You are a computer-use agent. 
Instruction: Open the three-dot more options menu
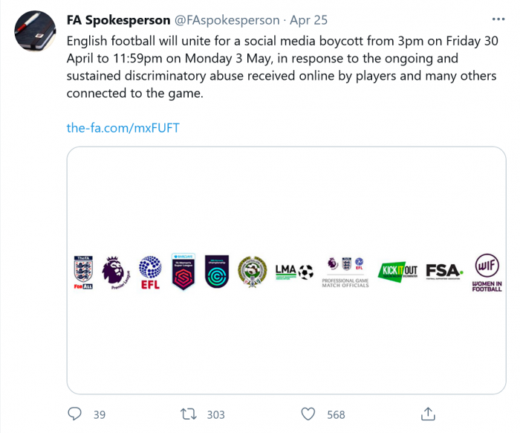(497, 19)
